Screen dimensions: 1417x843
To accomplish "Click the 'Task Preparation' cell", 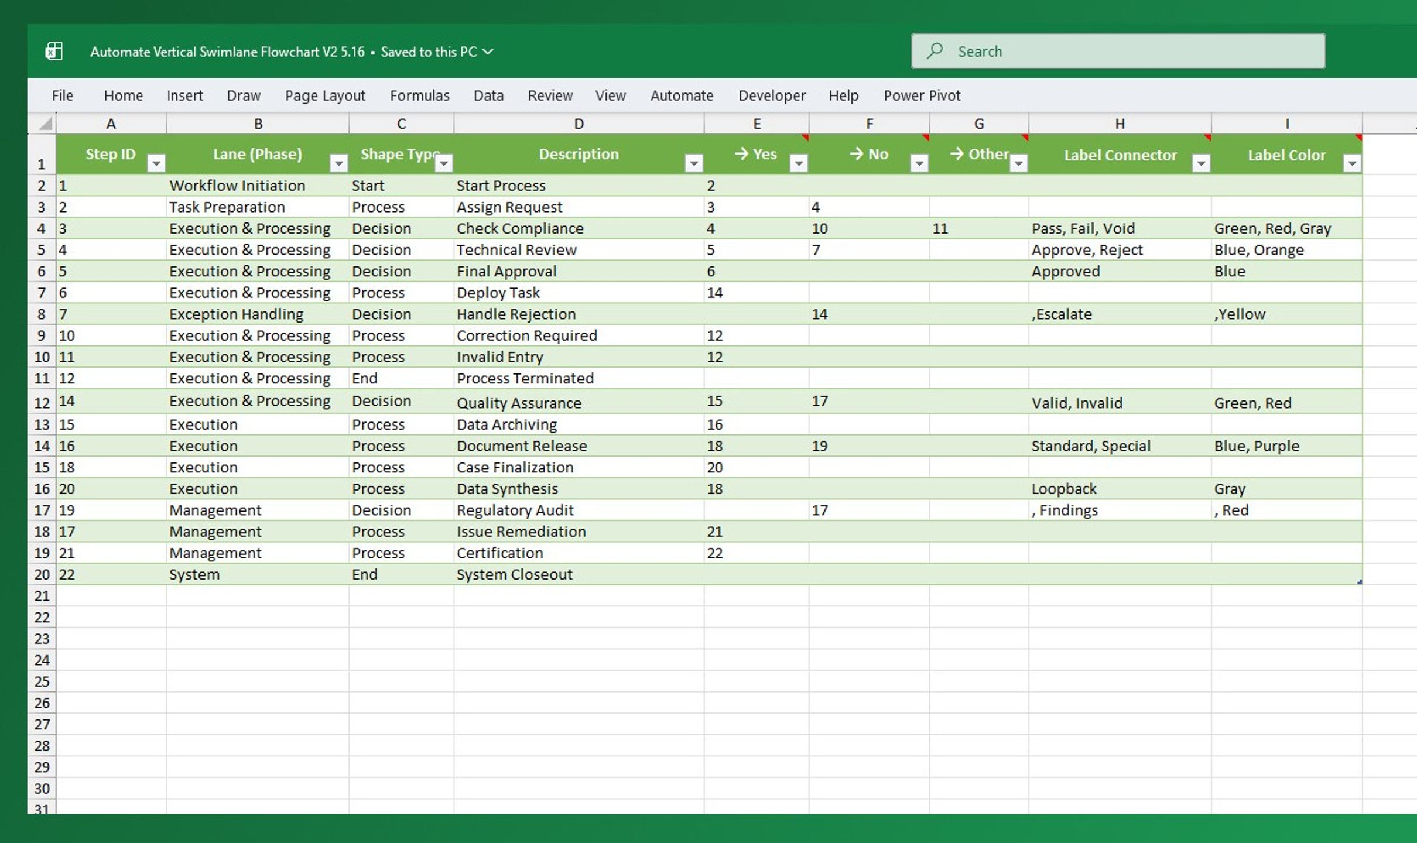I will pos(258,207).
